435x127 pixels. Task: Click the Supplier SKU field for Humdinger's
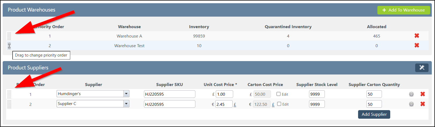click(170, 94)
